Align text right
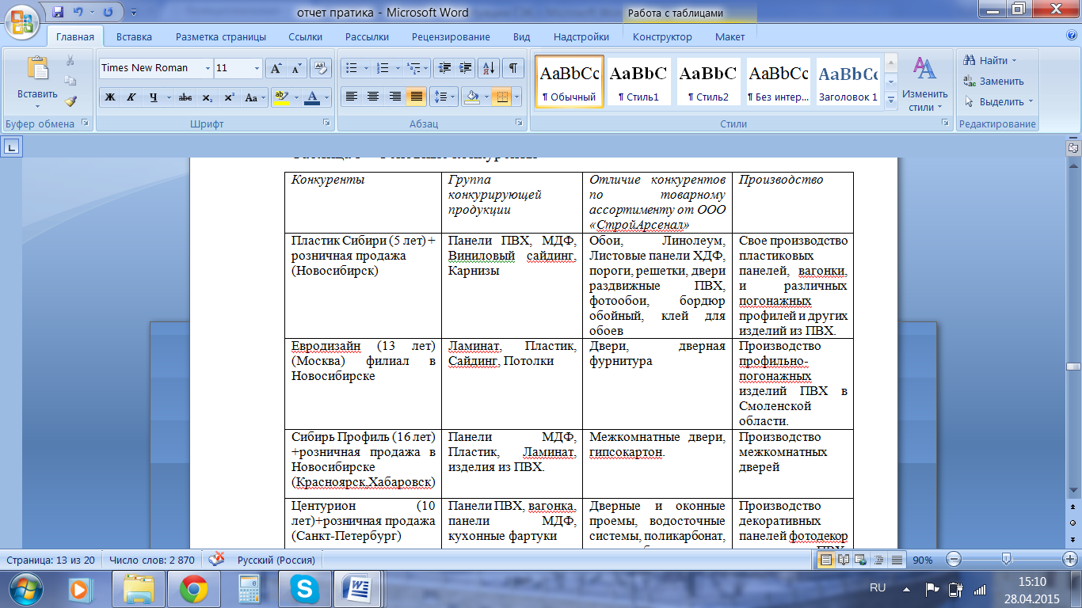 (x=394, y=97)
